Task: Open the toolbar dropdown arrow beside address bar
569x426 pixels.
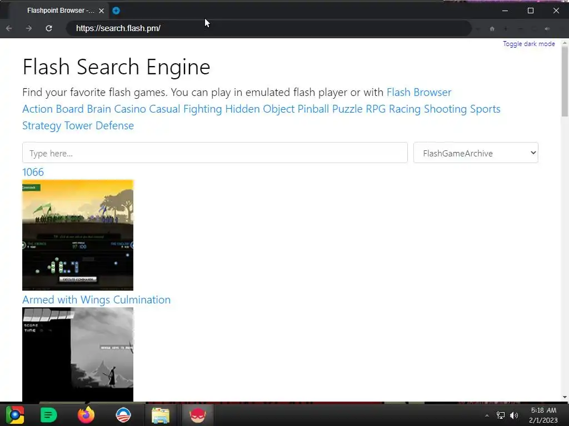Action: 478,29
